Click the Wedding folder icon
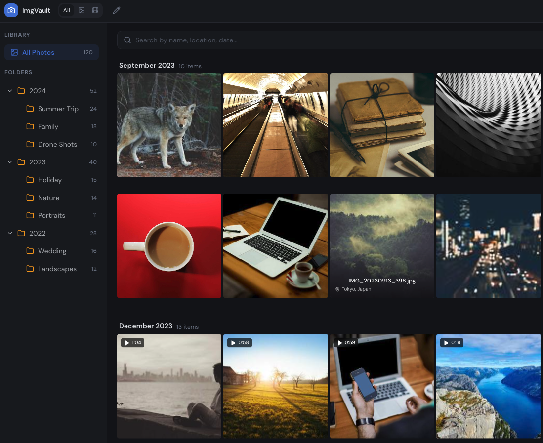 tap(30, 251)
